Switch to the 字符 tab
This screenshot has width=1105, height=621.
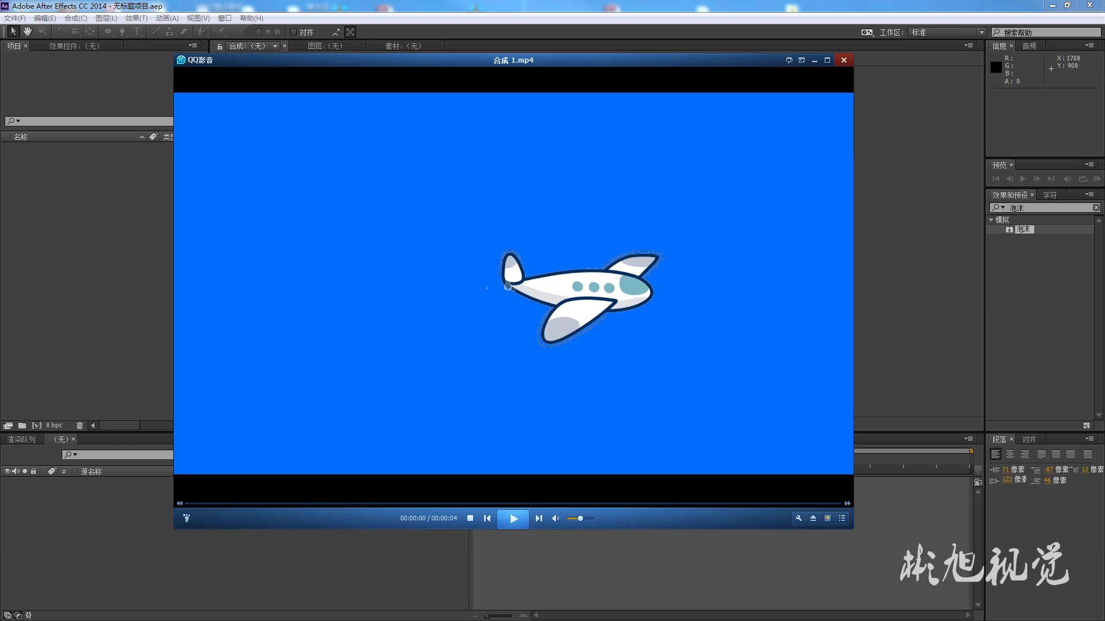1050,195
